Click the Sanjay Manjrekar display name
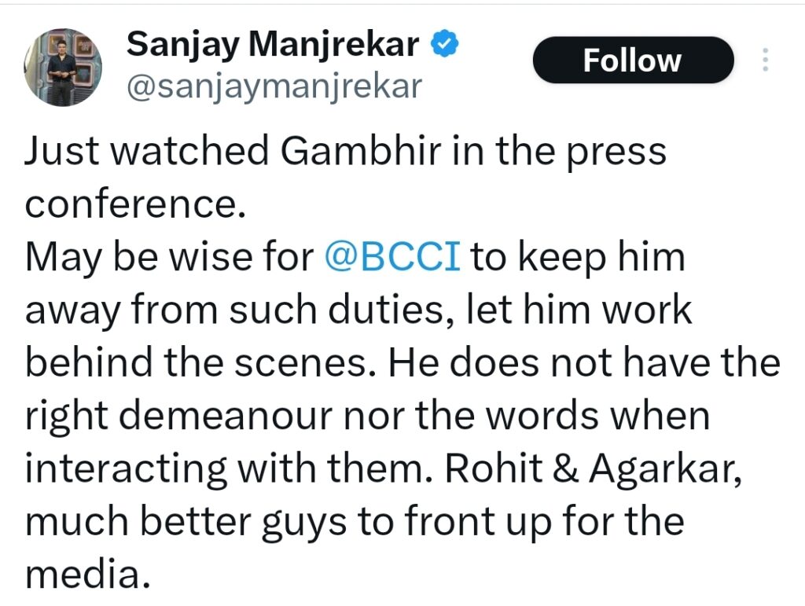 (x=273, y=45)
